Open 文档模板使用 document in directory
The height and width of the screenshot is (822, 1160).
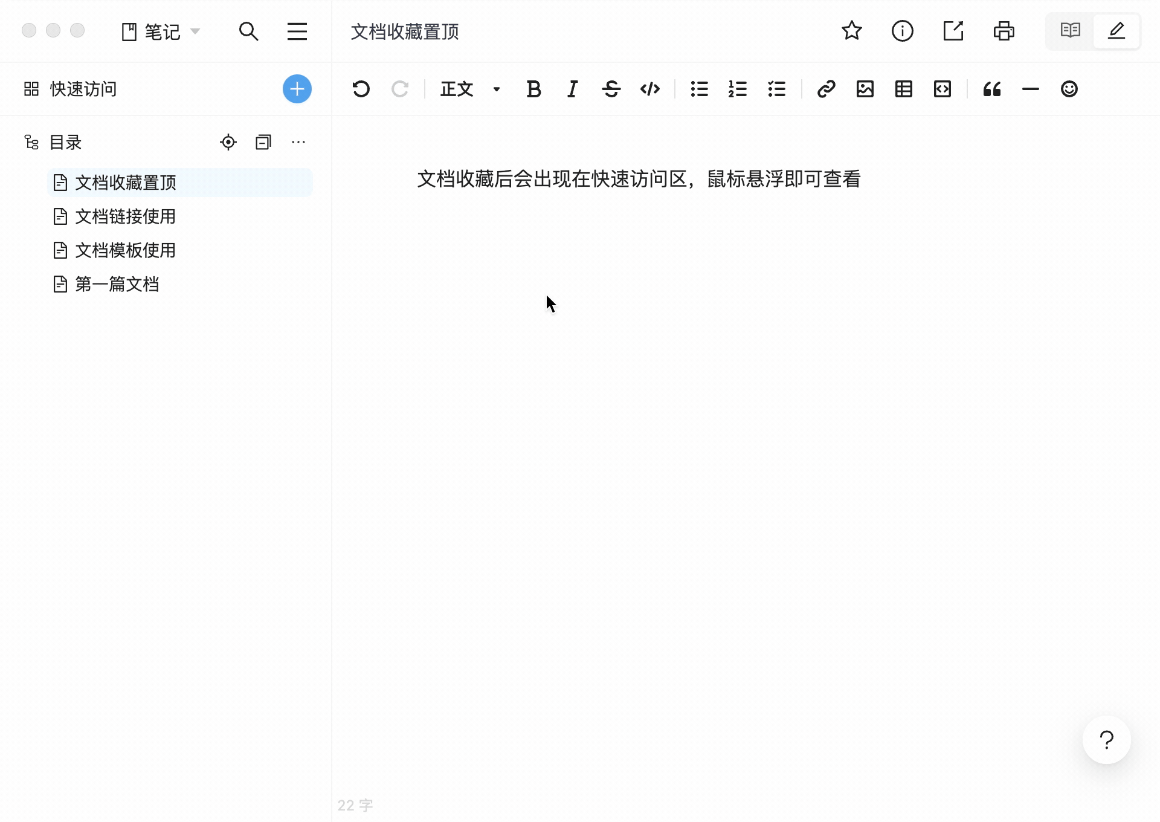(x=180, y=250)
